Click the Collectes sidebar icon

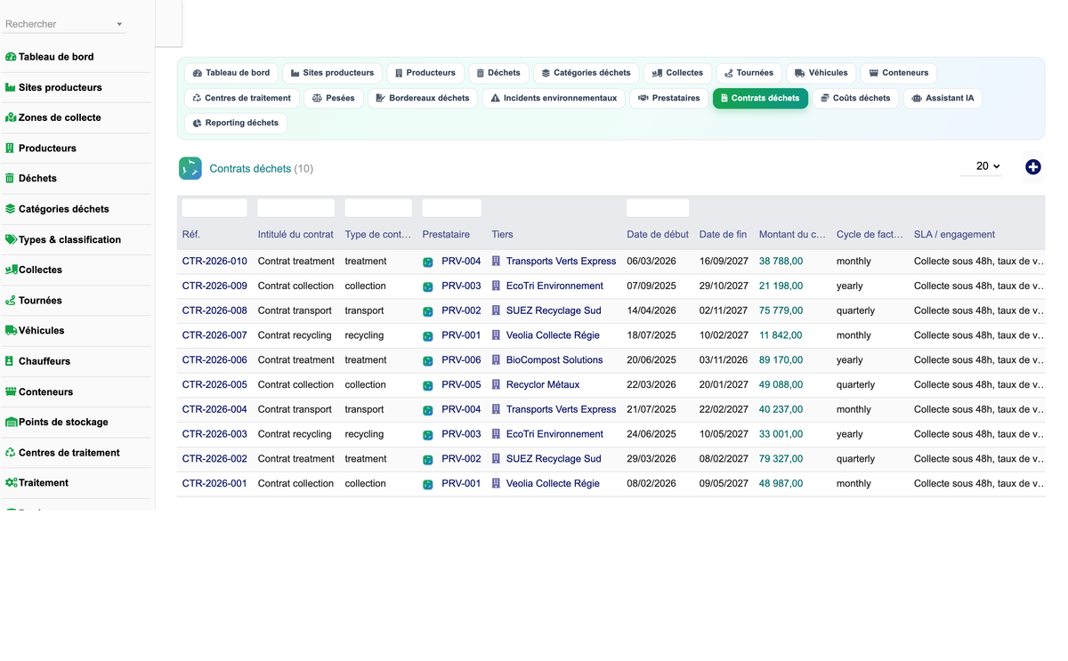(x=12, y=270)
